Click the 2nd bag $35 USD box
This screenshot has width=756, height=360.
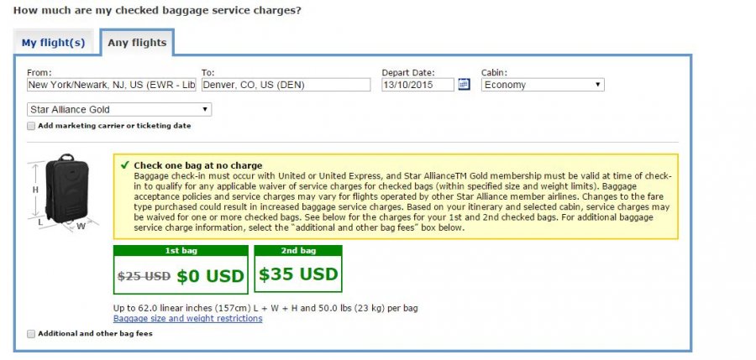[298, 274]
